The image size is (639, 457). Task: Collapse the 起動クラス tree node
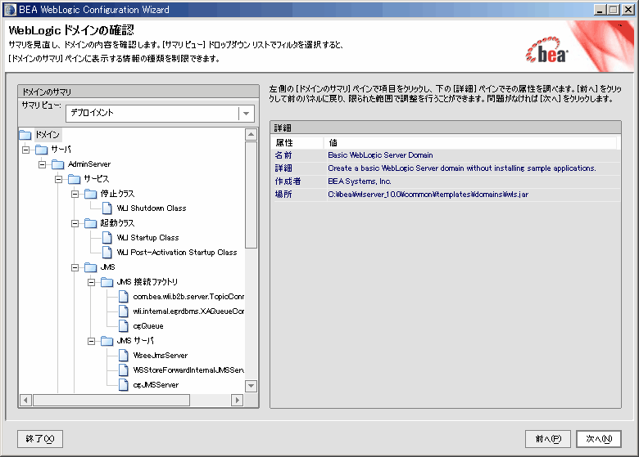(75, 224)
